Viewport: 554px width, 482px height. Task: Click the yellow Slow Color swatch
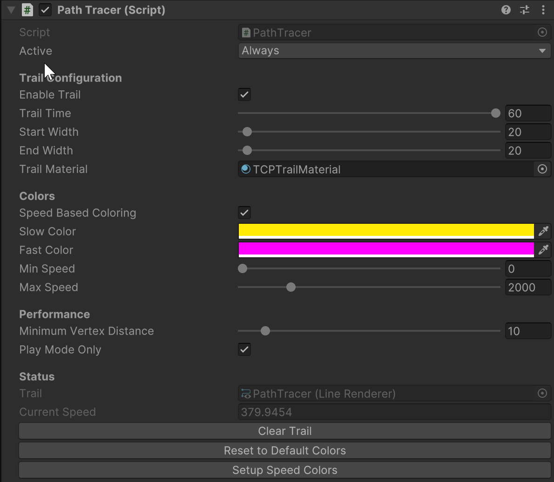tap(386, 231)
